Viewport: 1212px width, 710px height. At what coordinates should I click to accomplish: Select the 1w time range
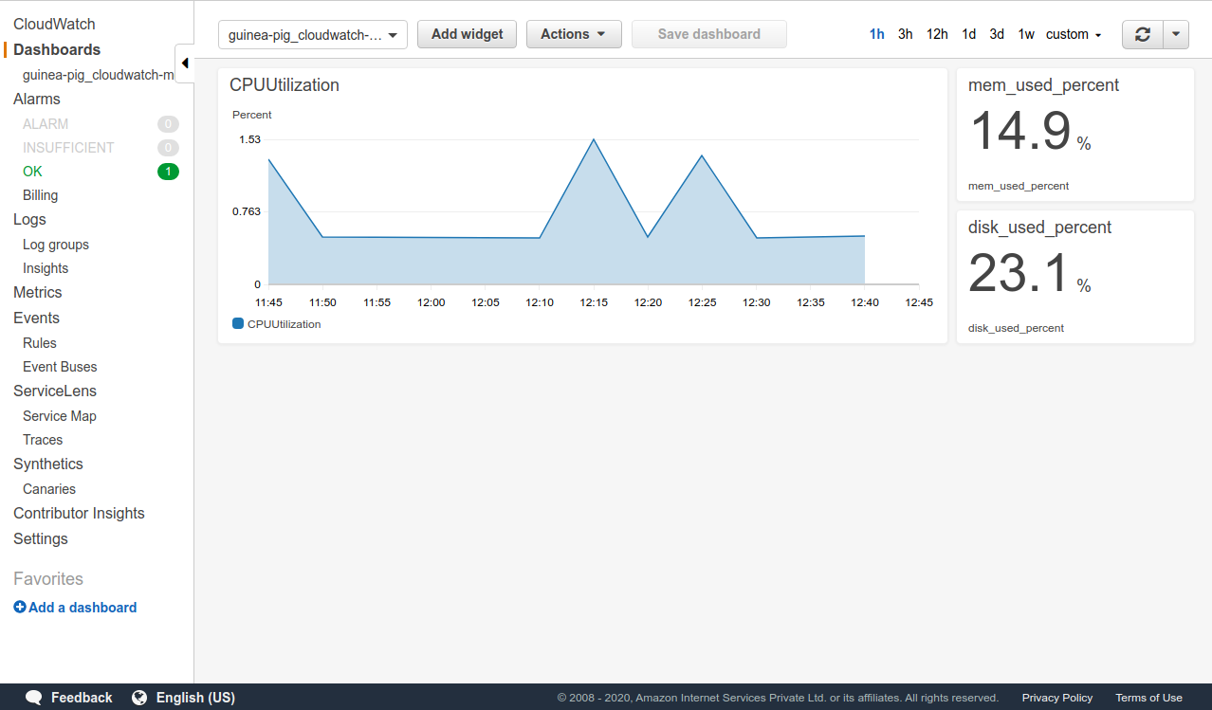pos(1026,34)
